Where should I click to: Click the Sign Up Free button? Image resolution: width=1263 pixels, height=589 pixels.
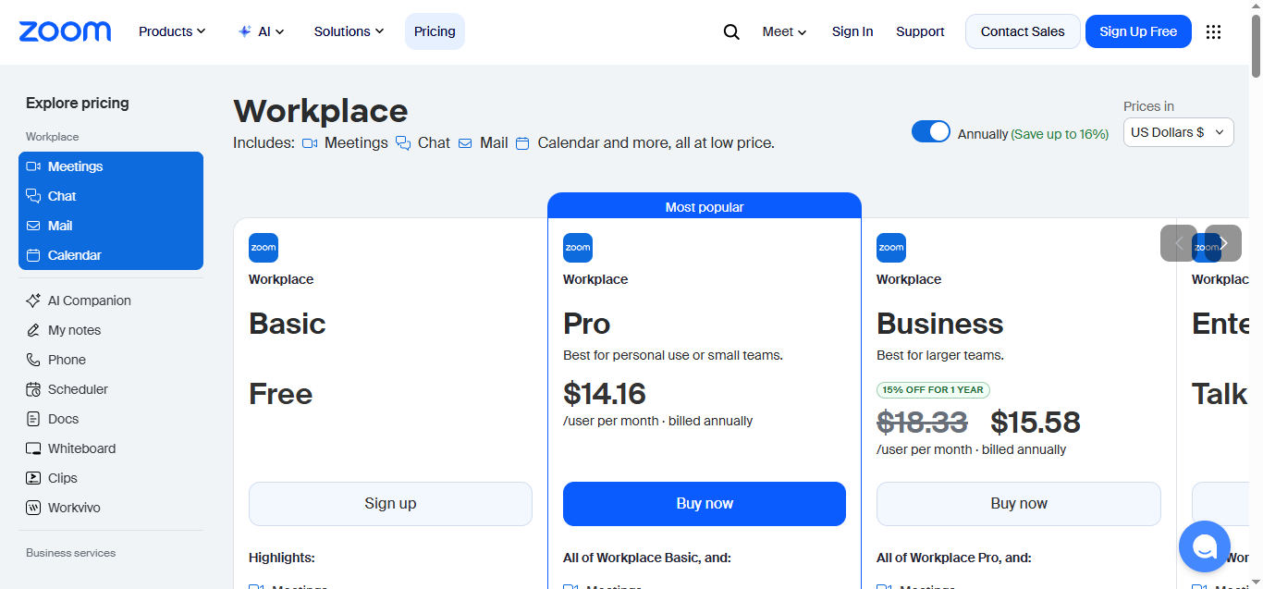[x=1138, y=31]
